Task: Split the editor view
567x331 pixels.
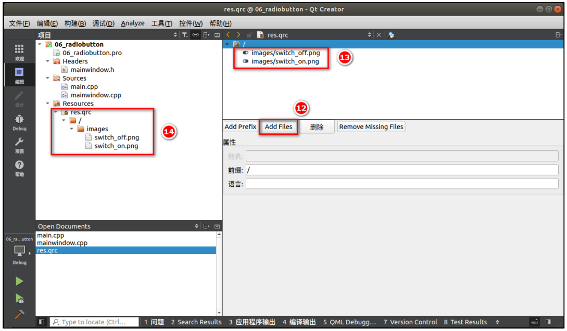Action: (558, 35)
